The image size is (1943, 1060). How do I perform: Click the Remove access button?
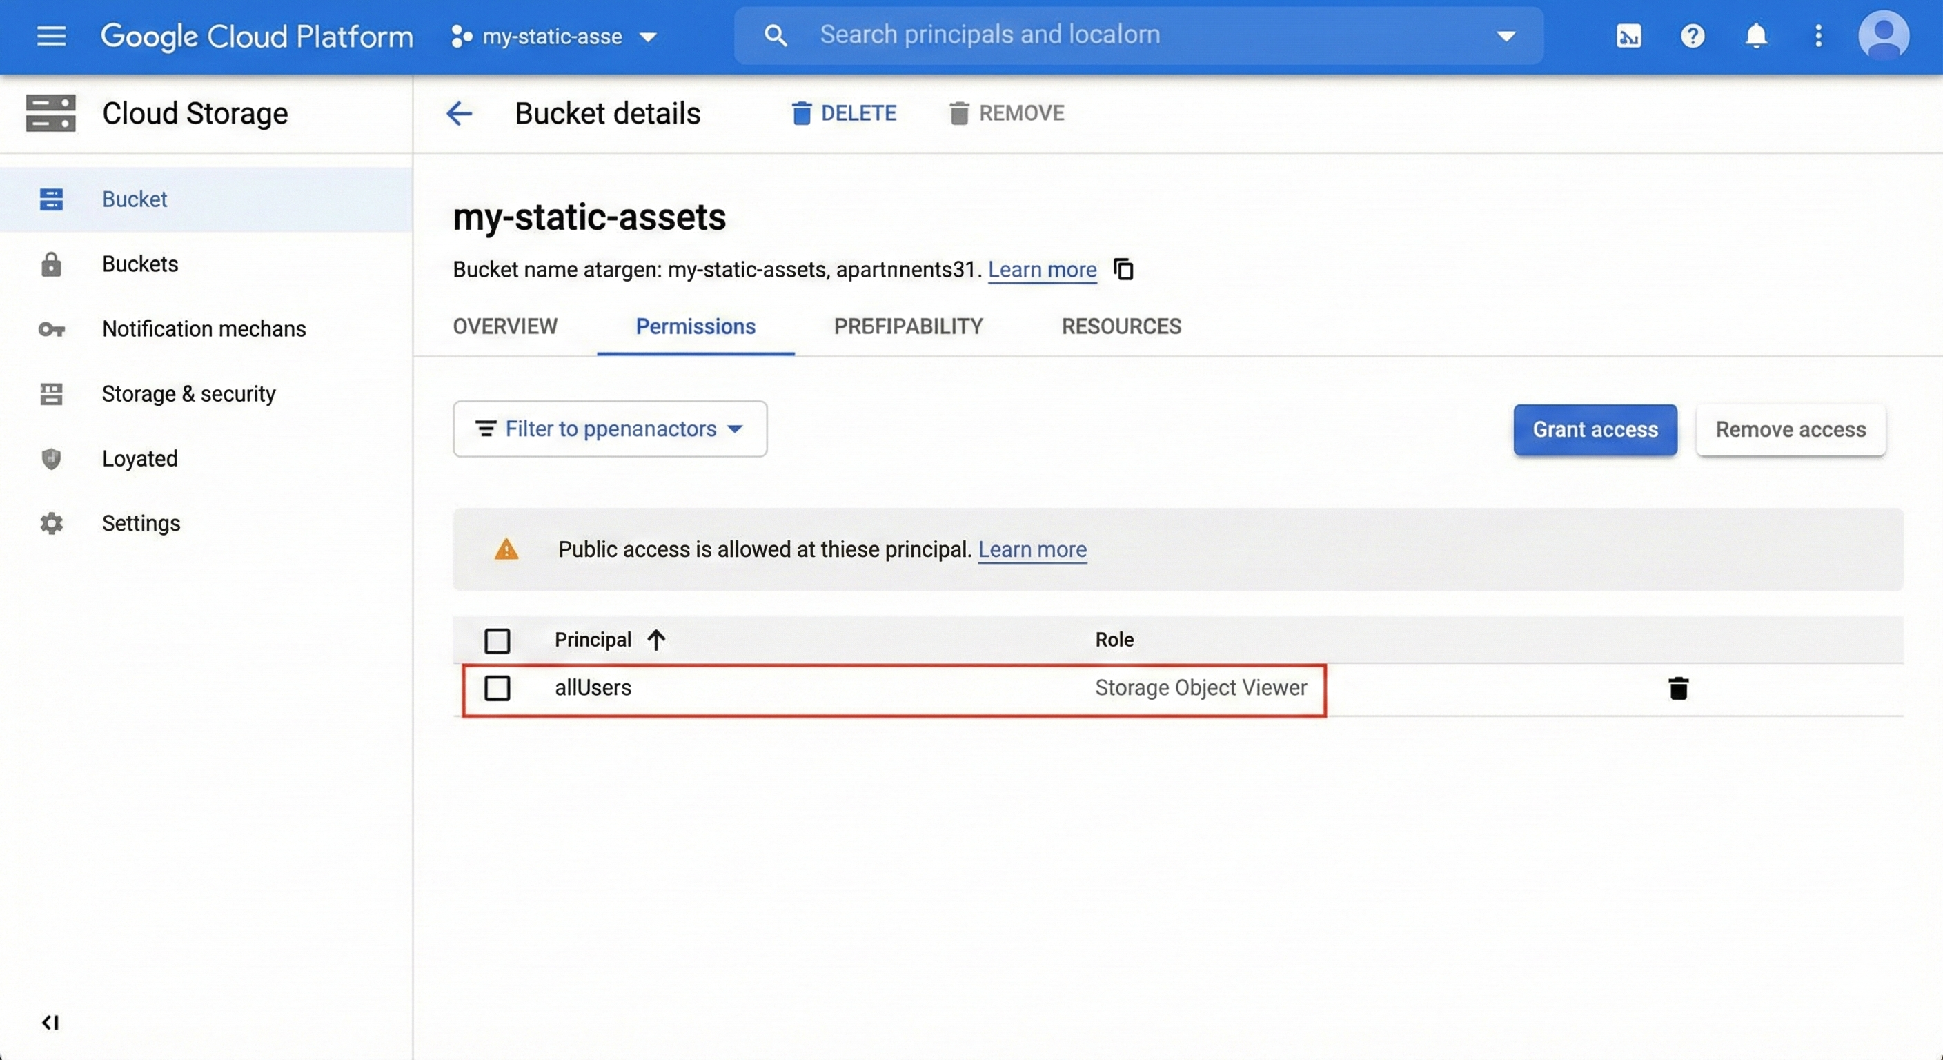(1790, 429)
